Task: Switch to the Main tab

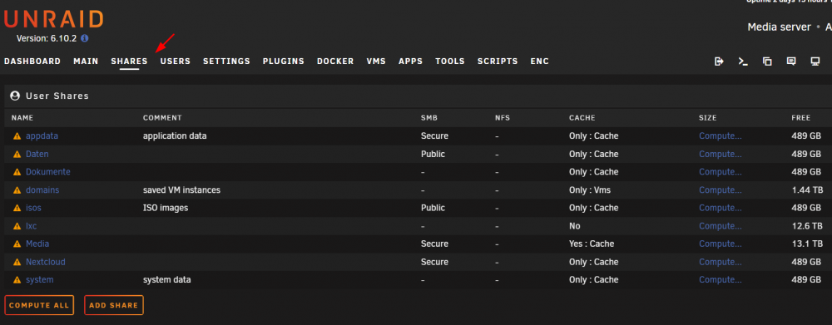Action: tap(86, 62)
